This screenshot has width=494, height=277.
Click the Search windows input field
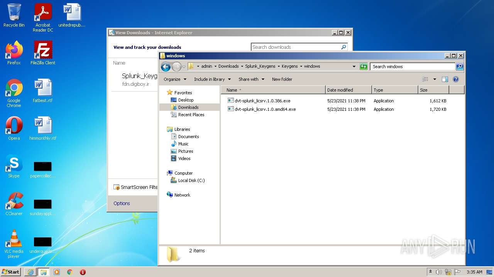pos(412,67)
